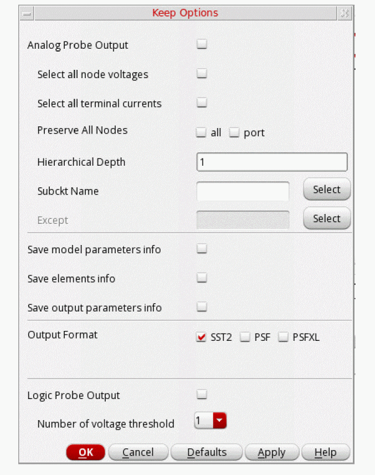
Task: Uncheck the SST2 output format
Action: pyautogui.click(x=201, y=337)
